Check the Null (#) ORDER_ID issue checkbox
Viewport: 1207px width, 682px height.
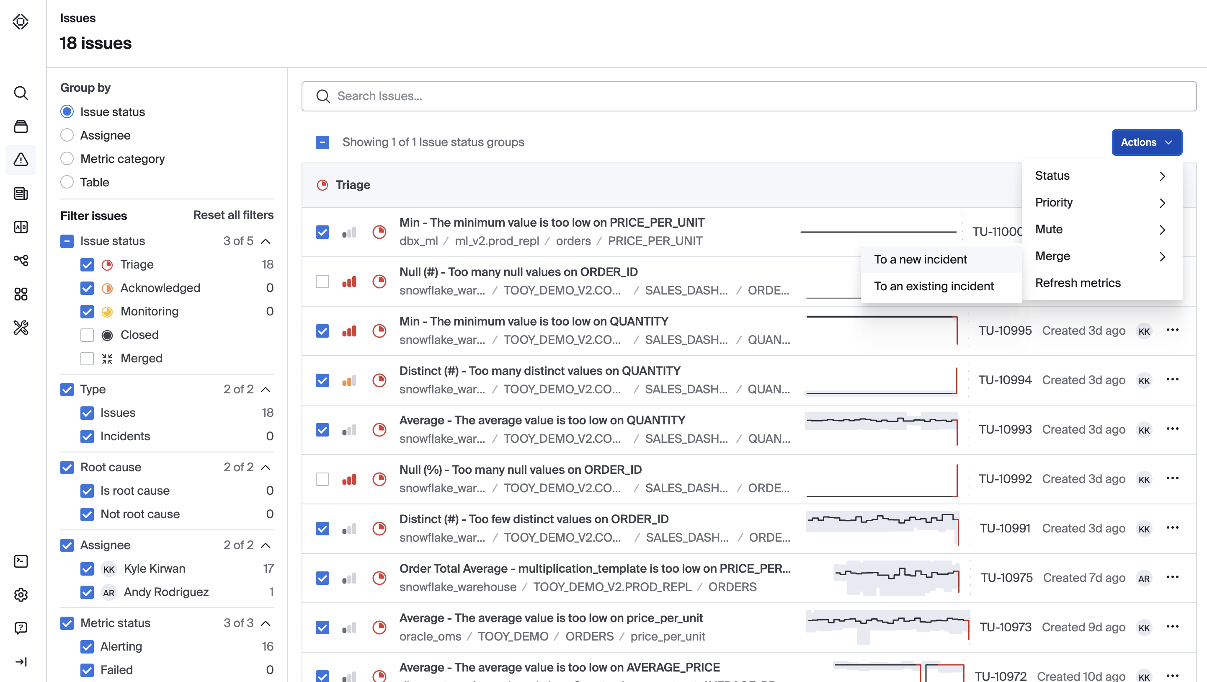[x=322, y=281]
